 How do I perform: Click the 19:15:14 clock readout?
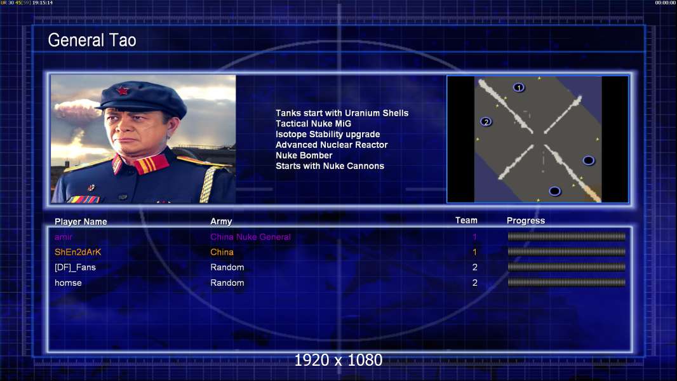(x=43, y=3)
